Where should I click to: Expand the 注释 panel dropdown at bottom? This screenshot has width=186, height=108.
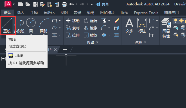141,42
